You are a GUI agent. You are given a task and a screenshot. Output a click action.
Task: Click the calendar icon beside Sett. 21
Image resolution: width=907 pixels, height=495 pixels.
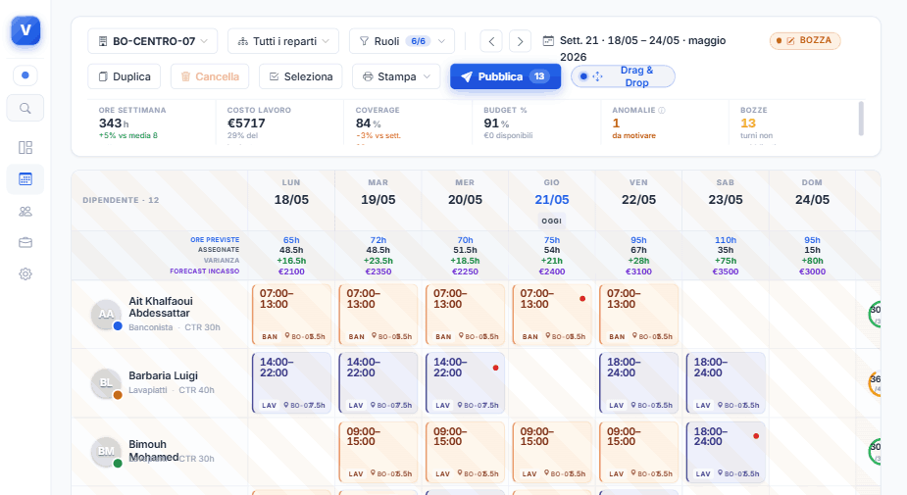pos(548,41)
